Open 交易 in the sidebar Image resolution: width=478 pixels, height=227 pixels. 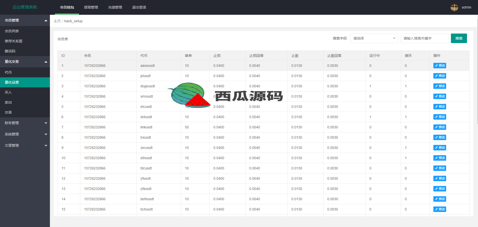point(25,112)
